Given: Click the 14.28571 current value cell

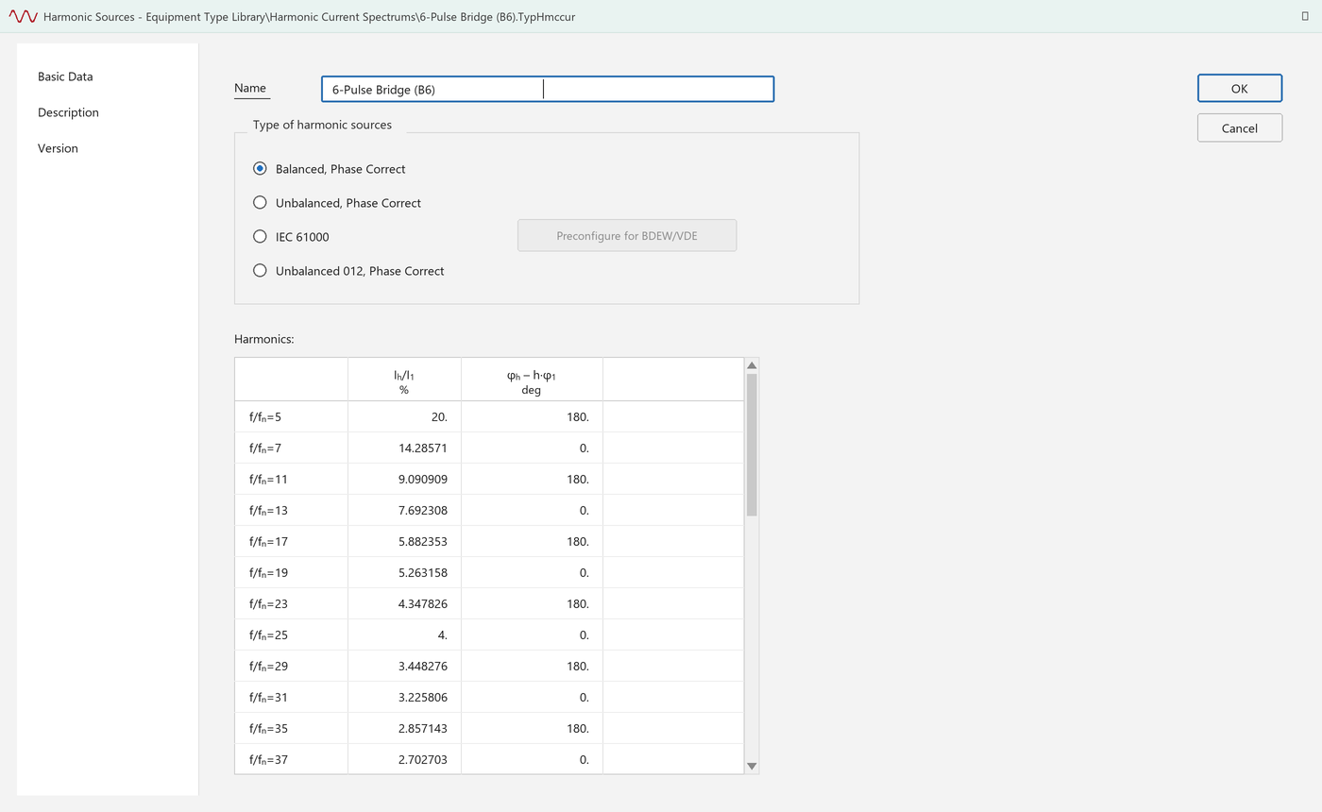Looking at the screenshot, I should pos(404,448).
